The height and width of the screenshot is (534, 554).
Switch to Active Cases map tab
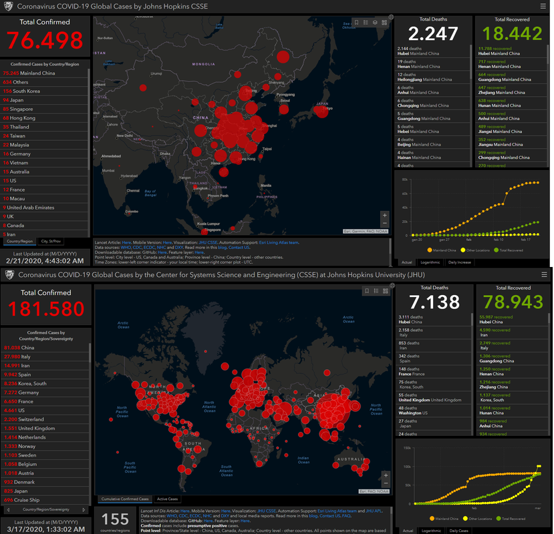point(168,499)
